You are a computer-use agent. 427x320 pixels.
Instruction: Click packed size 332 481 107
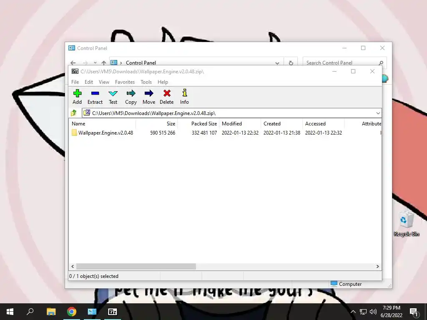[x=204, y=133]
